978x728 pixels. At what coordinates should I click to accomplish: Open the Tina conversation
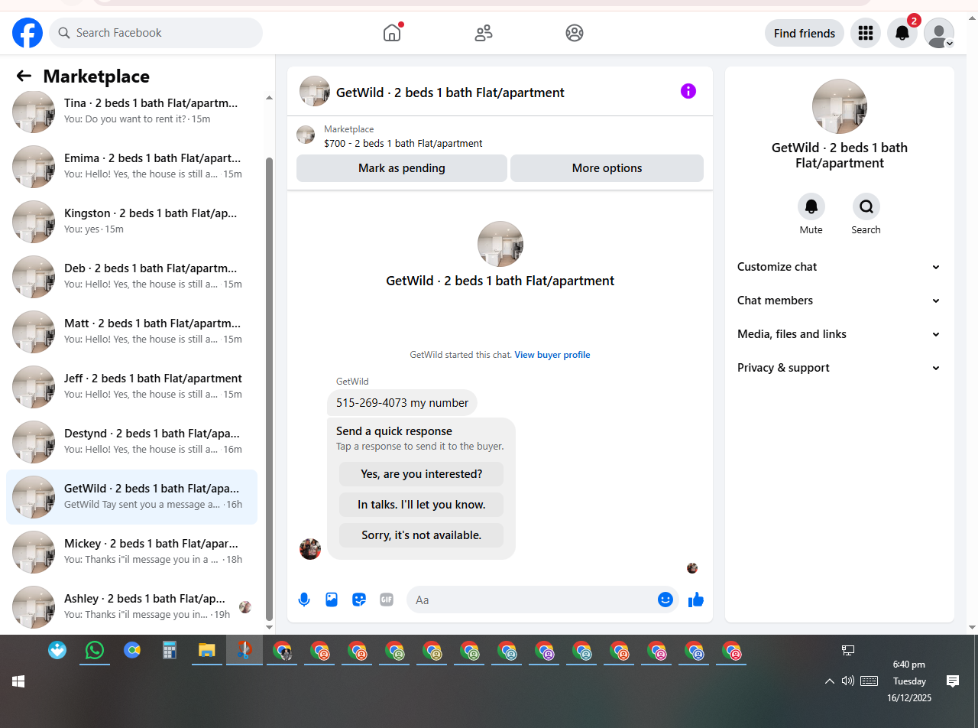pos(131,111)
